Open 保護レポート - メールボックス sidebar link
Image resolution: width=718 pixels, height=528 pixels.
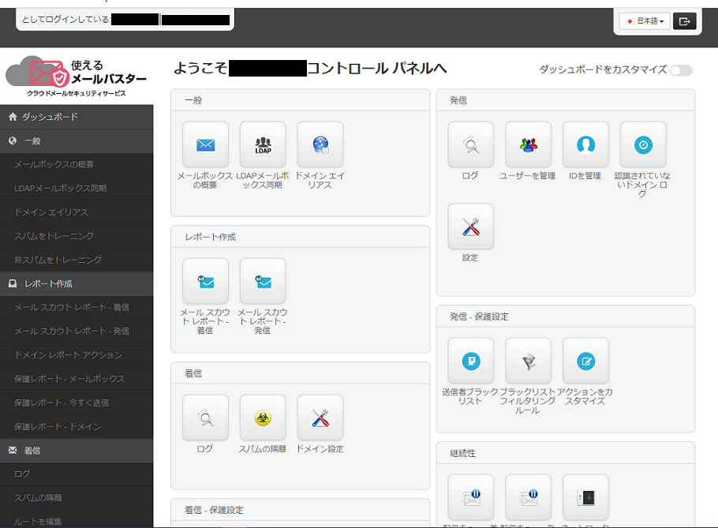click(x=77, y=379)
